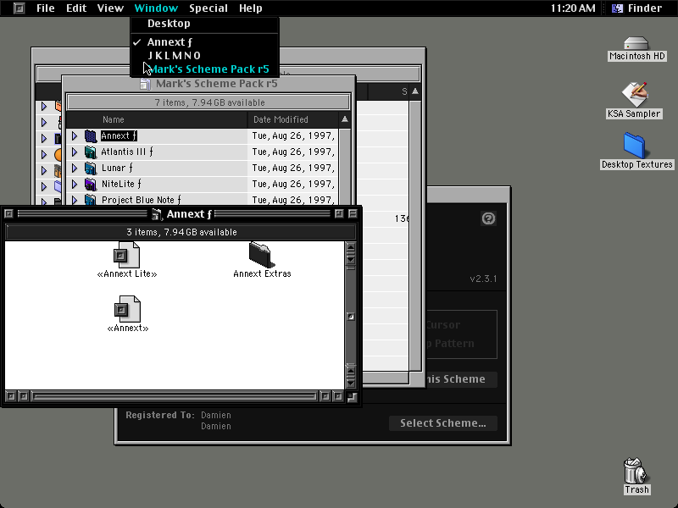Open the Finder application menu

point(639,8)
